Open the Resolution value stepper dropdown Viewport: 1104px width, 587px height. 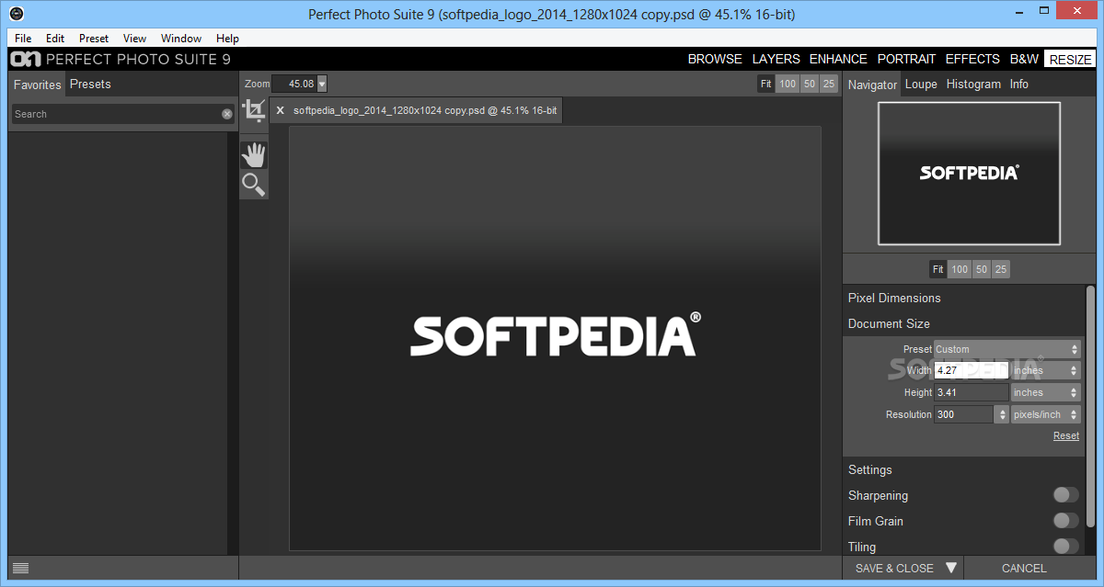coord(1001,414)
